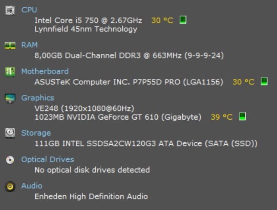Screen dimensions: 277x210
Task: Click the Storage hard drive icon
Action: point(10,133)
